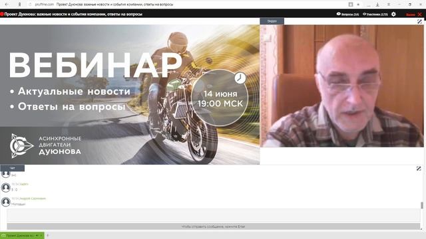The width and height of the screenshot is (426, 239).
Task: Open a new browser tab with plus
Action: (x=47, y=235)
